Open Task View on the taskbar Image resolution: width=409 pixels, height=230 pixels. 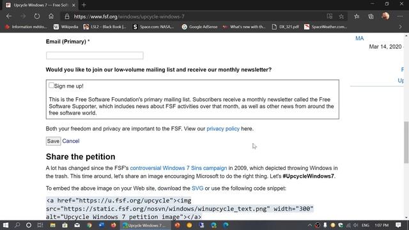40,225
